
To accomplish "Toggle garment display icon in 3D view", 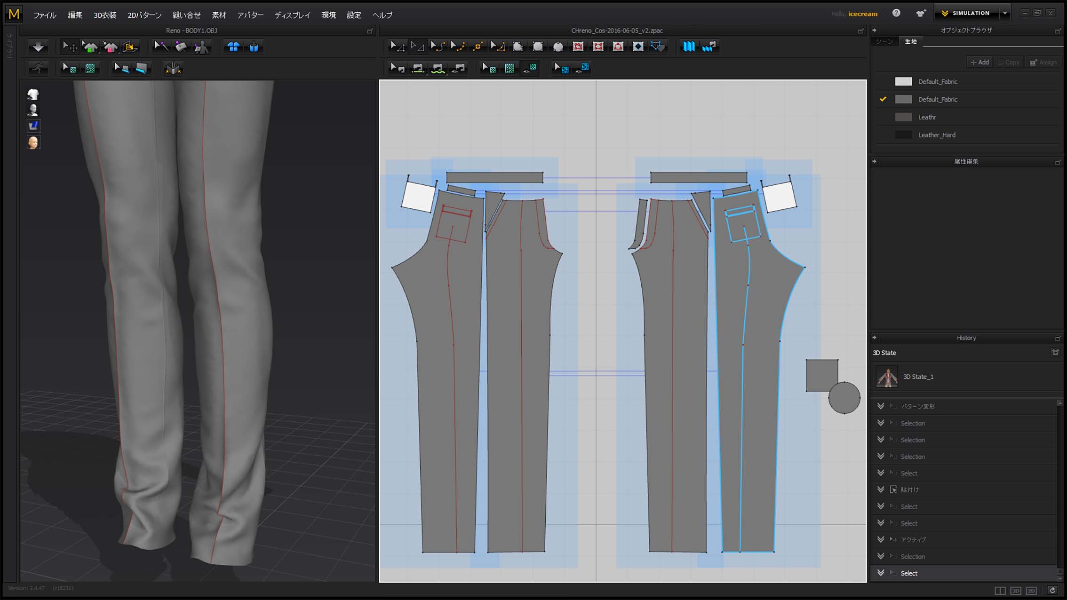I will point(33,94).
